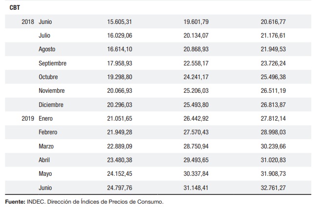Select the Noviembre row label
This screenshot has width=325, height=210.
pos(51,91)
